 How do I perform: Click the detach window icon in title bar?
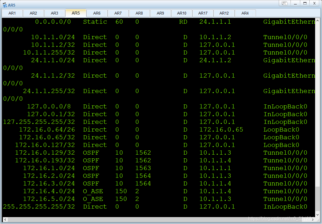tap(285, 3)
